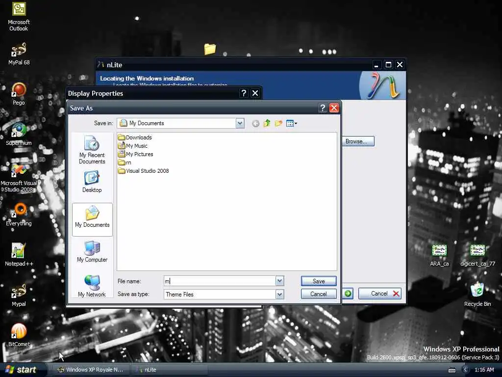Image resolution: width=502 pixels, height=377 pixels.
Task: Select the unnamed folder on the desktop
Action: 210,49
